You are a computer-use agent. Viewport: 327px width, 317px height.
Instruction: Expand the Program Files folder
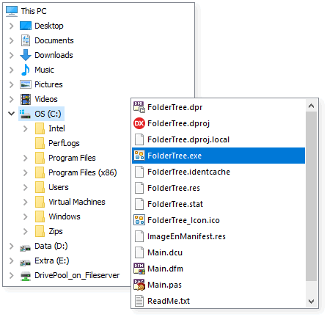click(x=26, y=158)
